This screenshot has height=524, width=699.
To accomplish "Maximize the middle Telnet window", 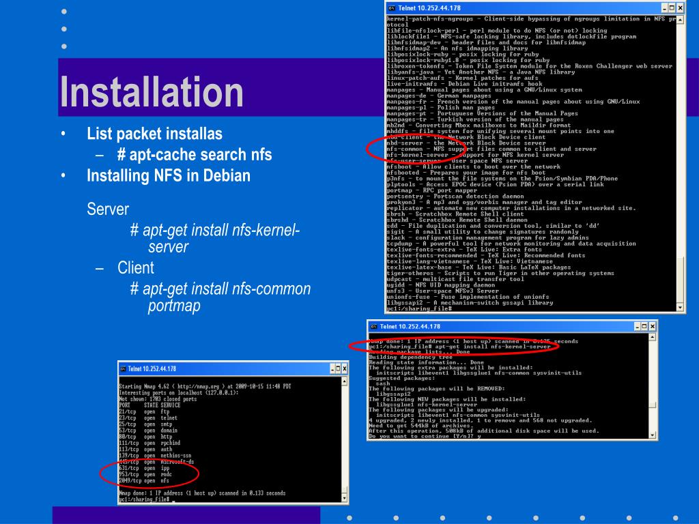I will click(644, 327).
